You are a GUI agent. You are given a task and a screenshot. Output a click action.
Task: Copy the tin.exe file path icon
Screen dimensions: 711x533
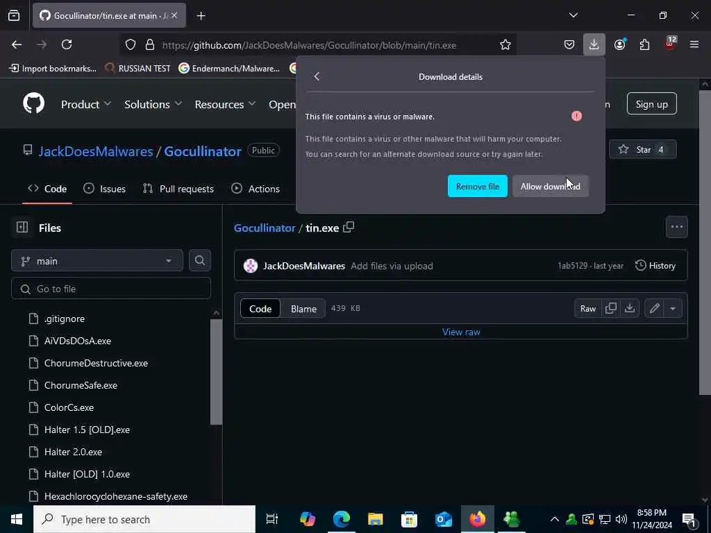point(349,228)
